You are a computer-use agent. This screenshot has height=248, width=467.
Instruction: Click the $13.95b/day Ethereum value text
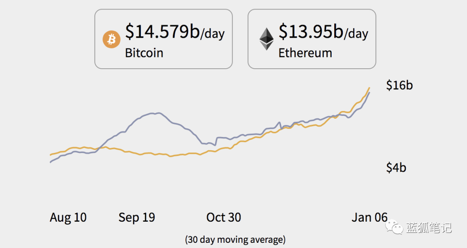coord(323,32)
